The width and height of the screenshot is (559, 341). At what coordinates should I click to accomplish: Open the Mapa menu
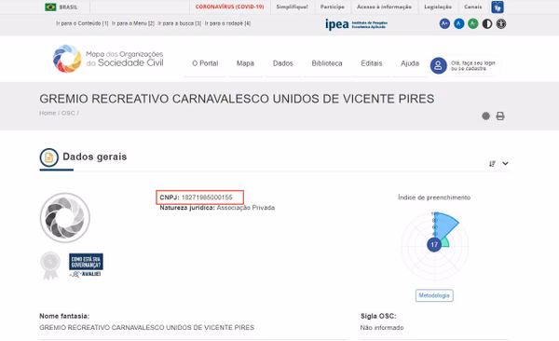click(x=245, y=63)
